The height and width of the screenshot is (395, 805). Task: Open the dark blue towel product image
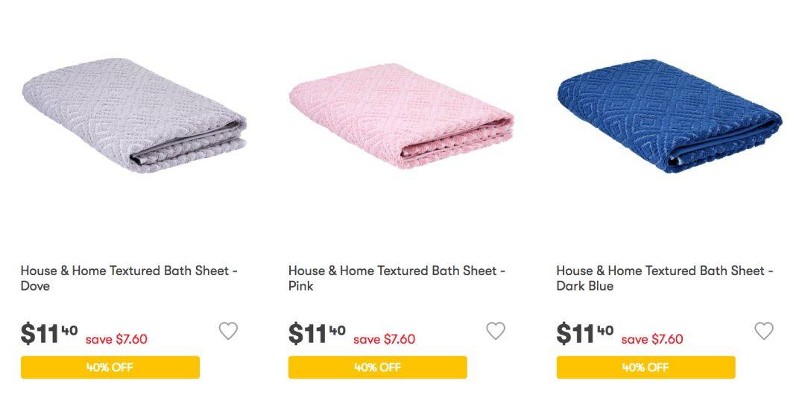(669, 116)
